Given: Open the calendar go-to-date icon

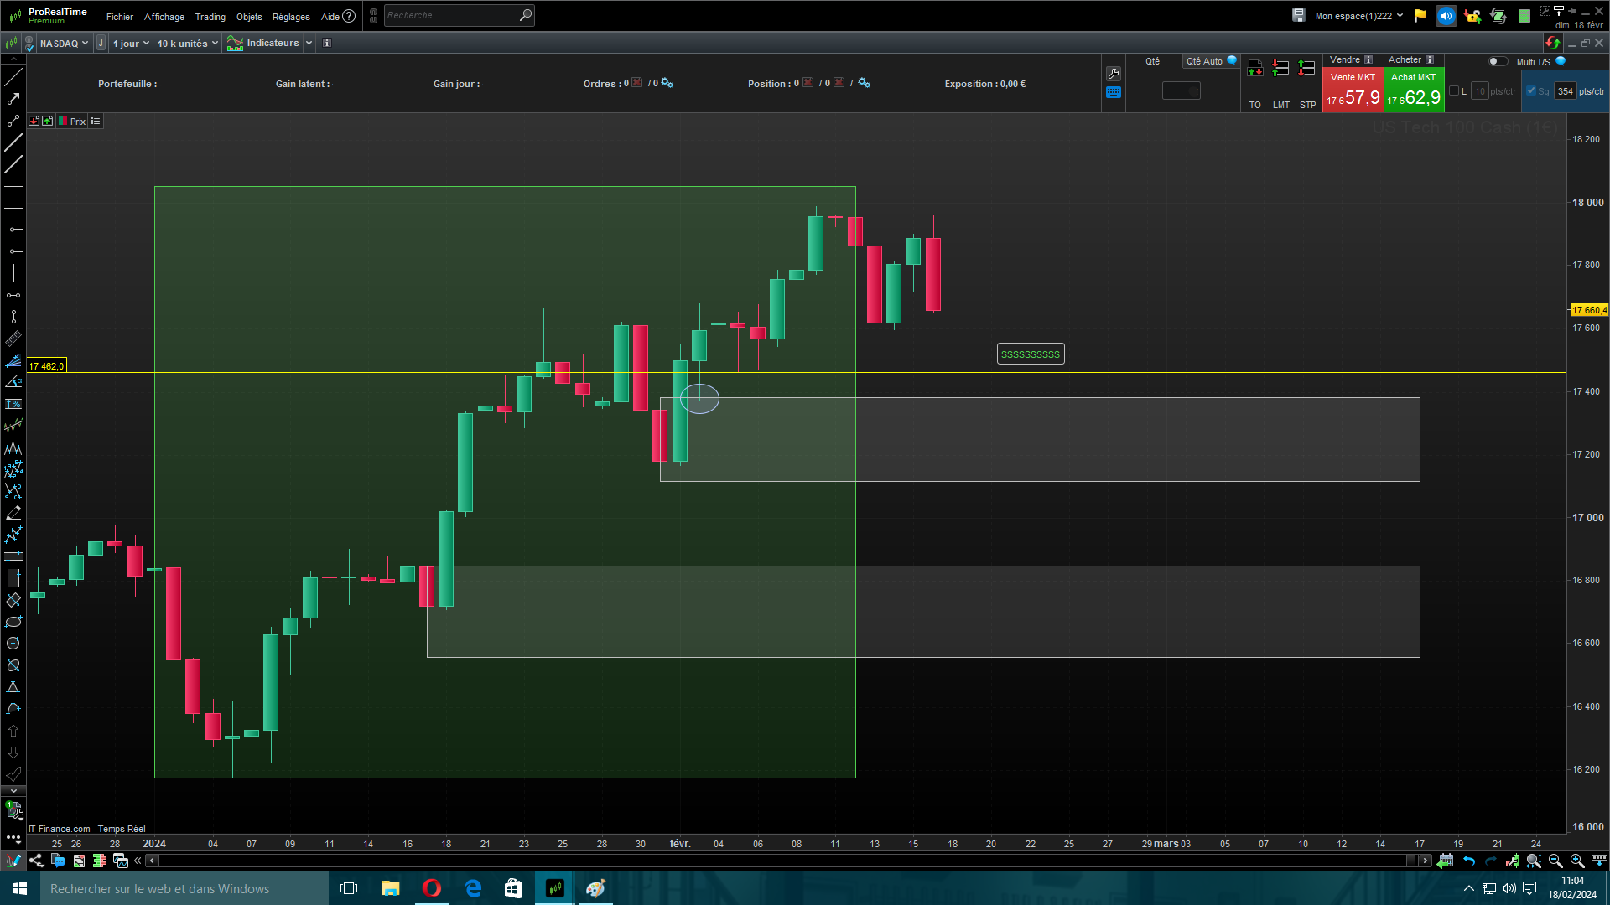Looking at the screenshot, I should [1445, 861].
